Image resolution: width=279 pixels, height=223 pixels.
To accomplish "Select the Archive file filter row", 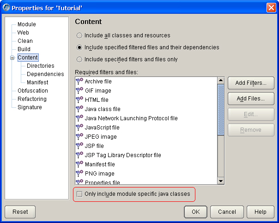I will click(146, 81).
